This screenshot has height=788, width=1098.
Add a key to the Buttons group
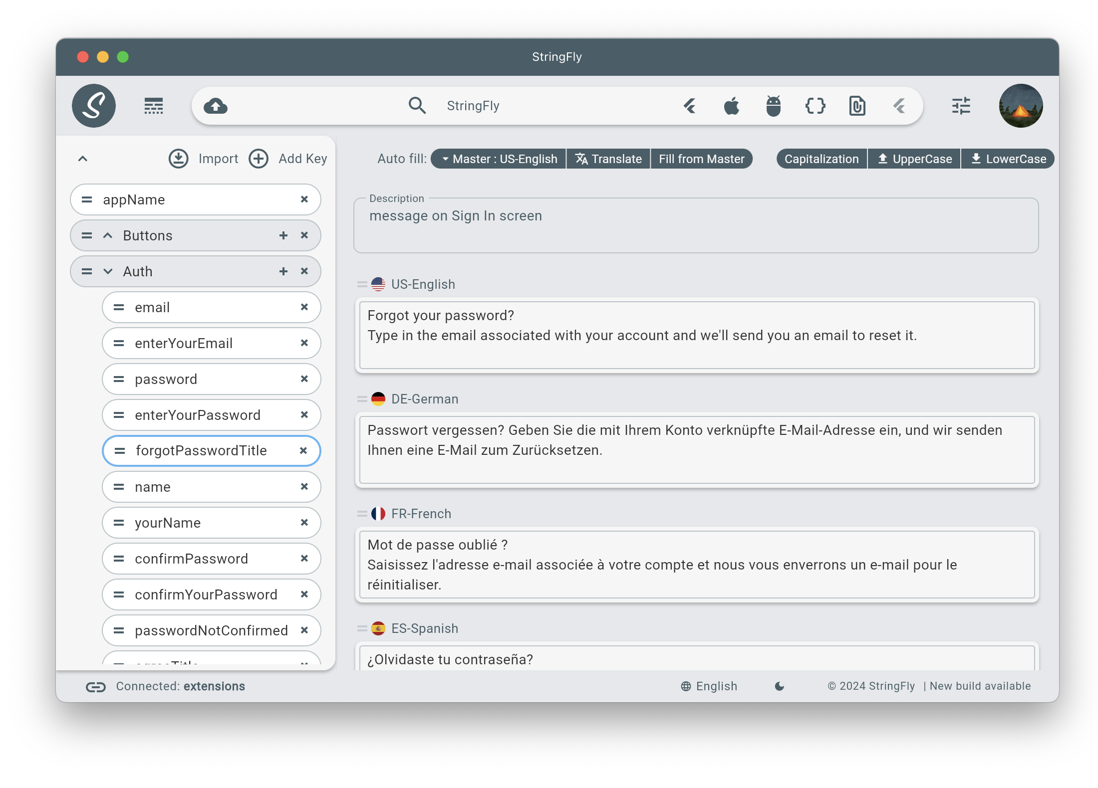tap(283, 235)
